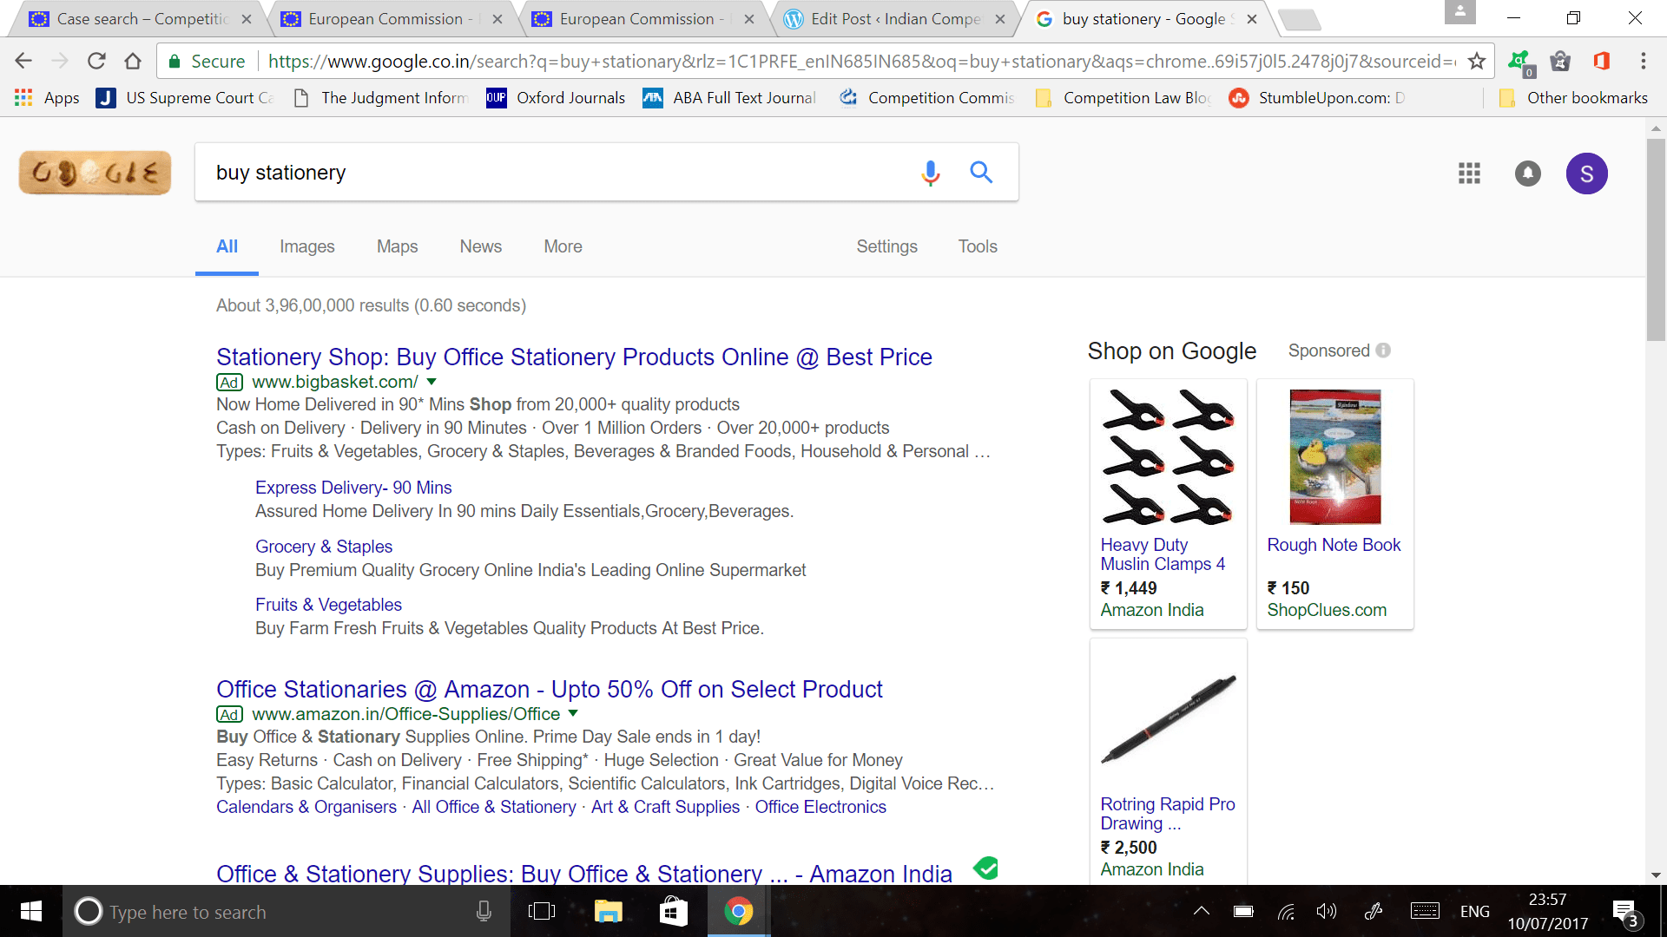
Task: Reload the current page
Action: click(x=96, y=61)
